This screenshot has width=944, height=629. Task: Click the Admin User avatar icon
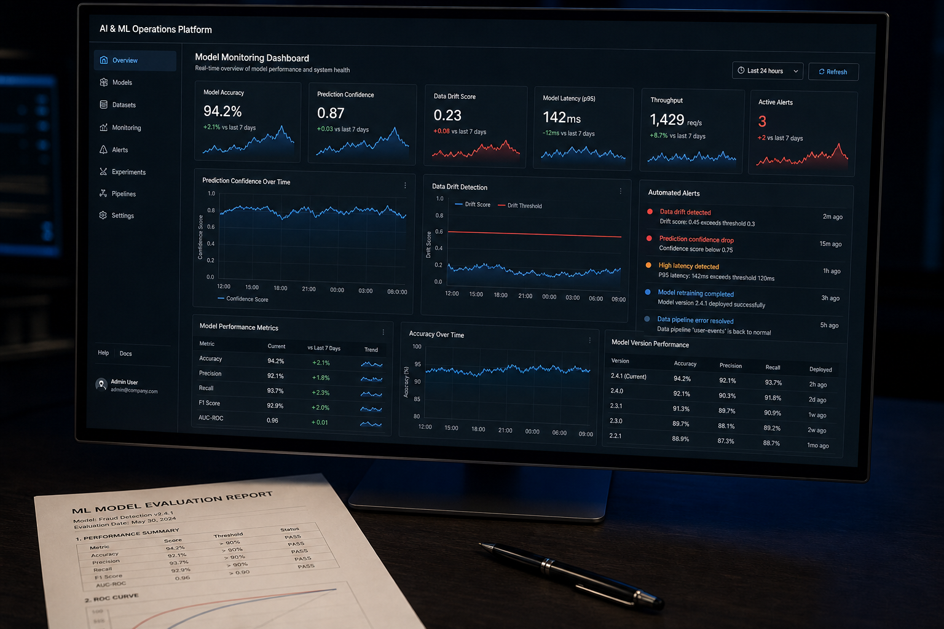pos(101,385)
